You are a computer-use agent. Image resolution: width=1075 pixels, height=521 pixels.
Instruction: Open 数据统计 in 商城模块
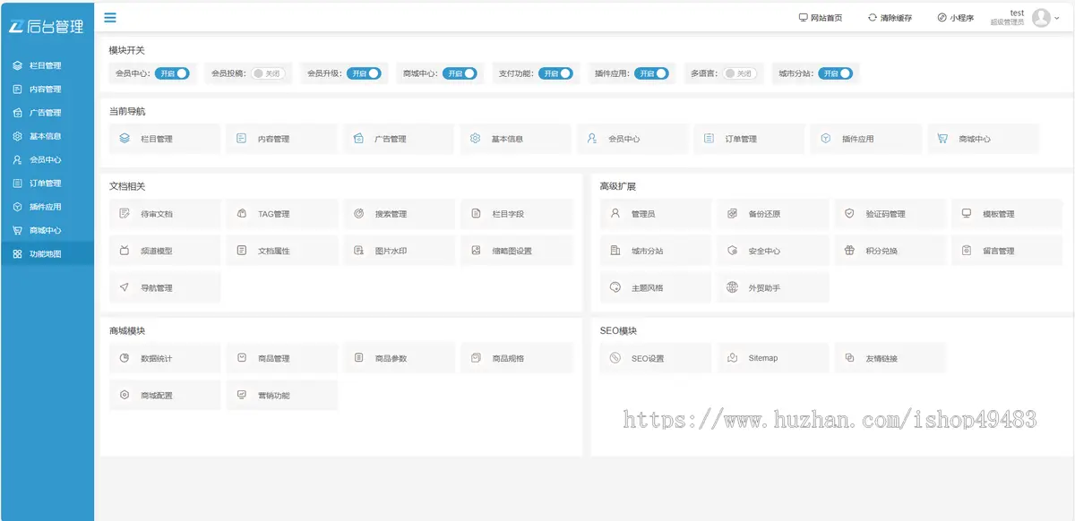165,358
